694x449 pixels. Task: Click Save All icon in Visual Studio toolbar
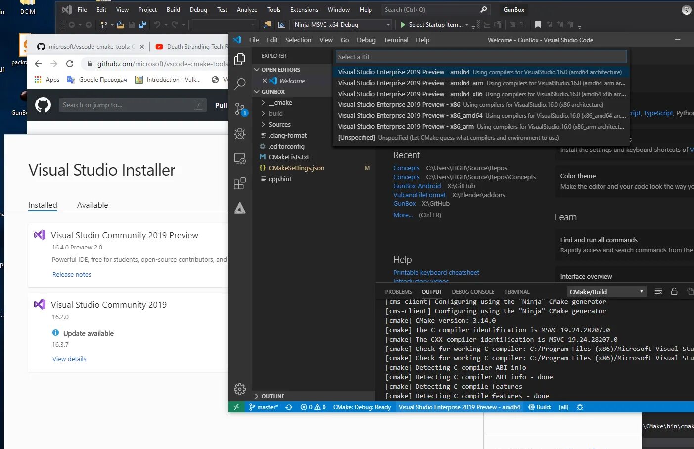point(142,25)
